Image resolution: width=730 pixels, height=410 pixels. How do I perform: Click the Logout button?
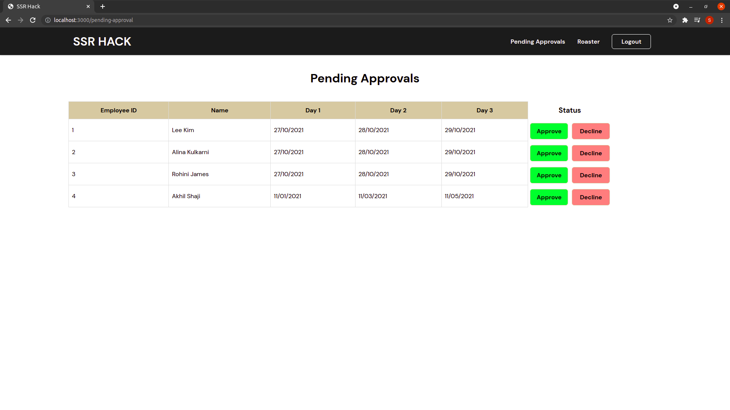pyautogui.click(x=631, y=42)
